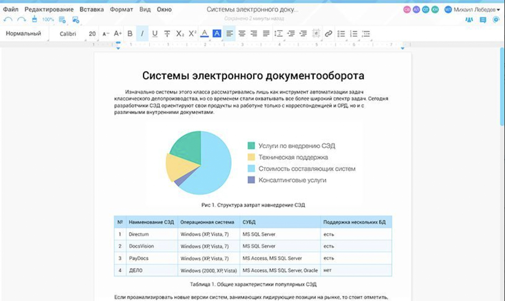
Task: Open the Calibri font dropdown
Action: coord(68,34)
